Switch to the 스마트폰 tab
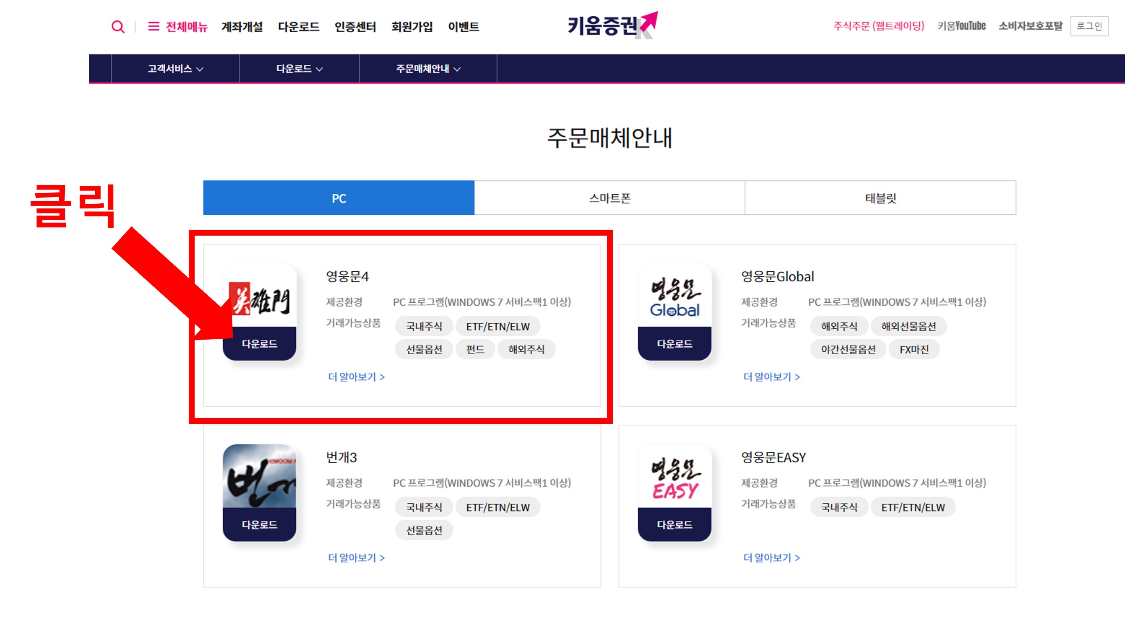This screenshot has height=631, width=1125. point(609,198)
